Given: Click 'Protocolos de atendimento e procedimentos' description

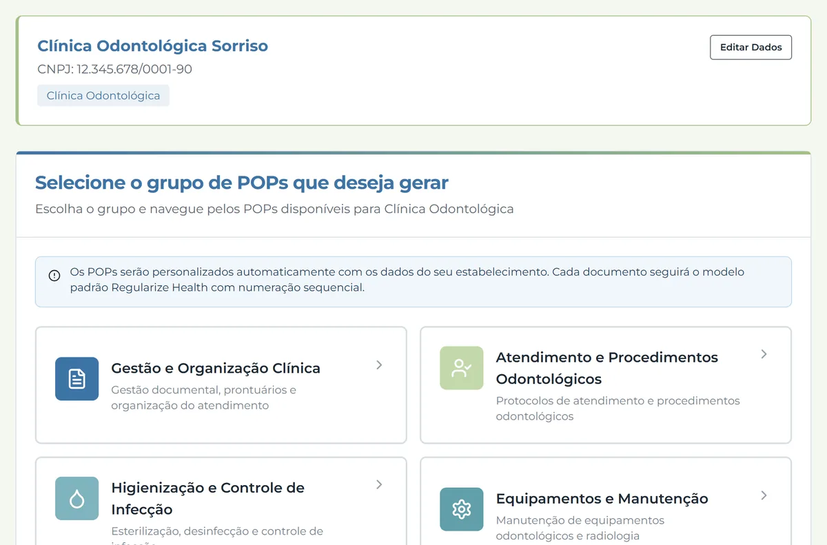Looking at the screenshot, I should pyautogui.click(x=618, y=409).
